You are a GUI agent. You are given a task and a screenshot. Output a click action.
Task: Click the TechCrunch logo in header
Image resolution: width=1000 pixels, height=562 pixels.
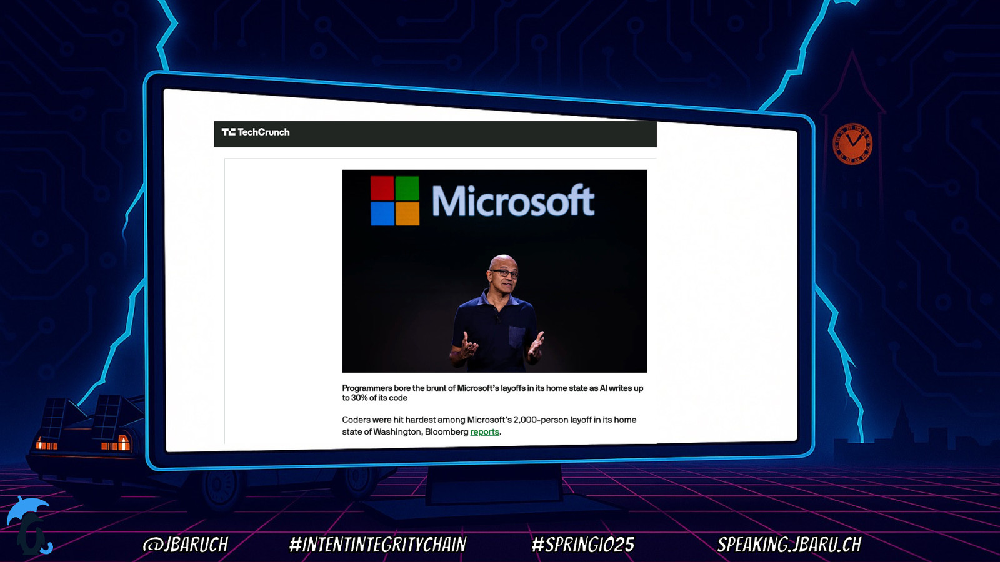[256, 132]
